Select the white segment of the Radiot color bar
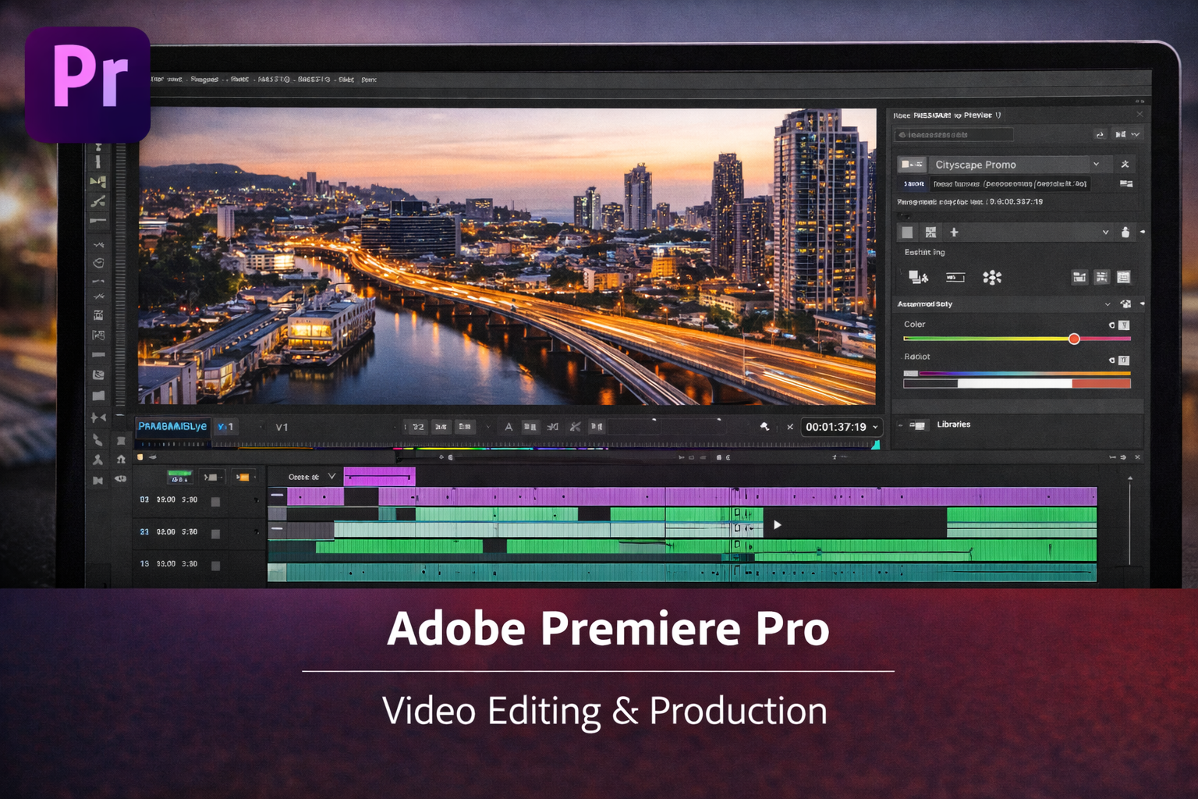The image size is (1198, 799). click(1015, 383)
